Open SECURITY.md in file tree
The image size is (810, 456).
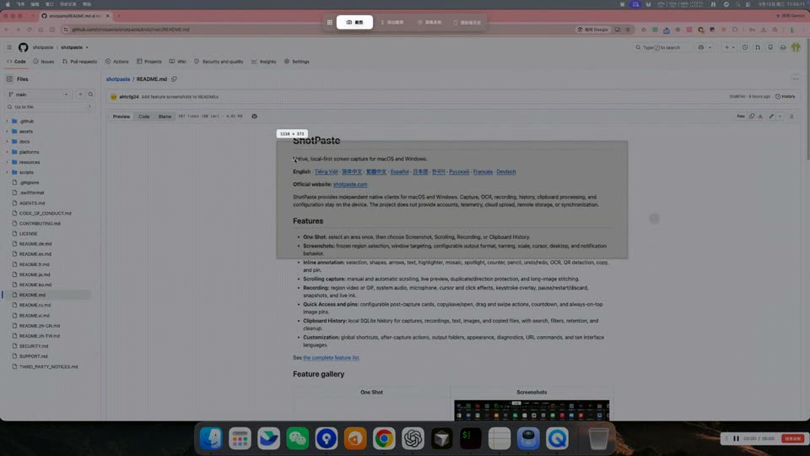(x=34, y=346)
